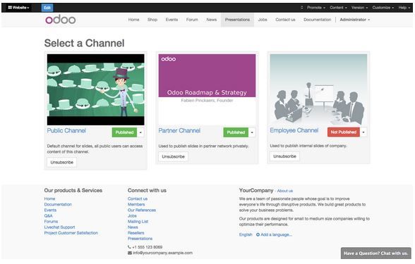Expand the caret beside Employee Channel Not Published
This screenshot has height=264, width=415.
click(363, 132)
